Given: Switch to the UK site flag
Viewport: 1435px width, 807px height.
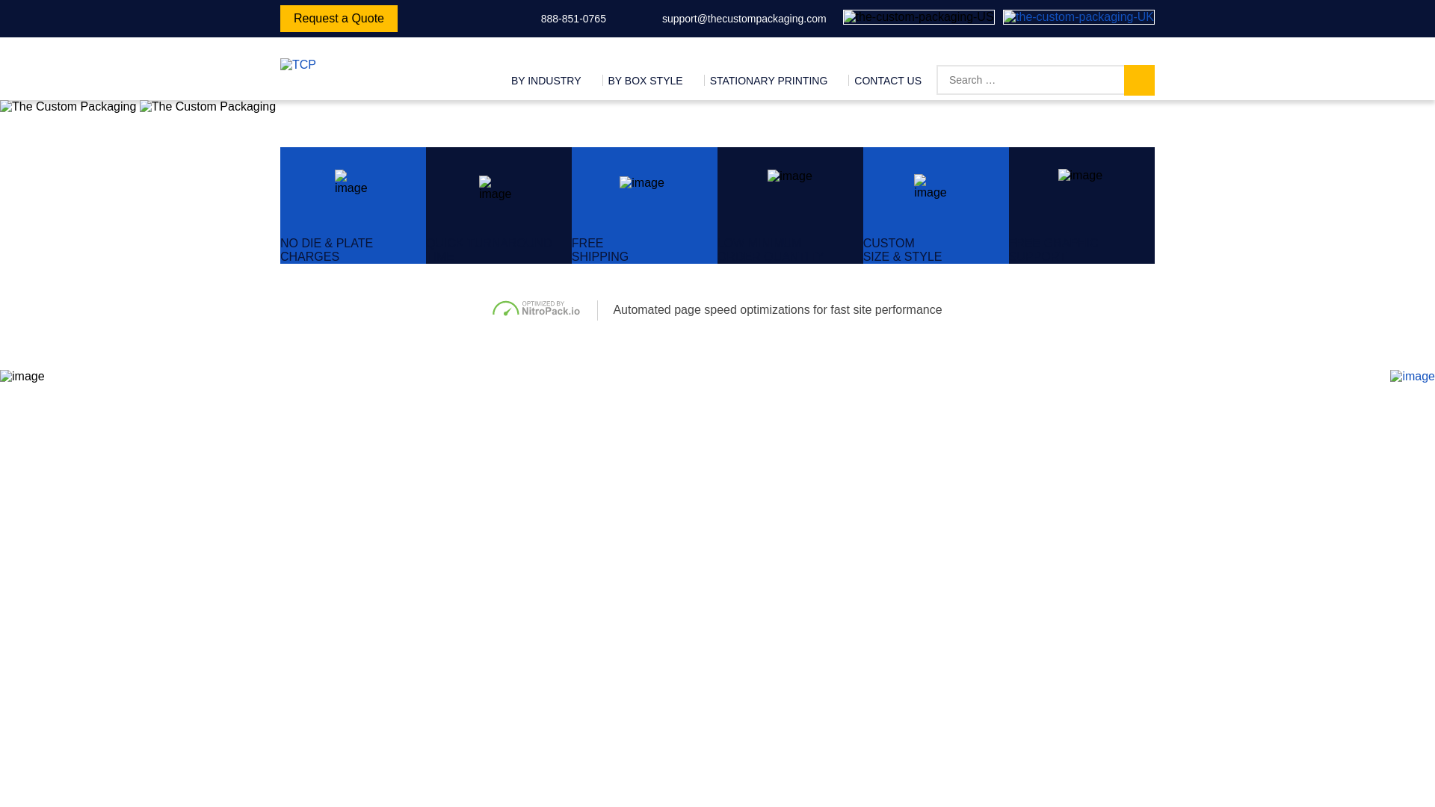Looking at the screenshot, I should pos(1078,17).
